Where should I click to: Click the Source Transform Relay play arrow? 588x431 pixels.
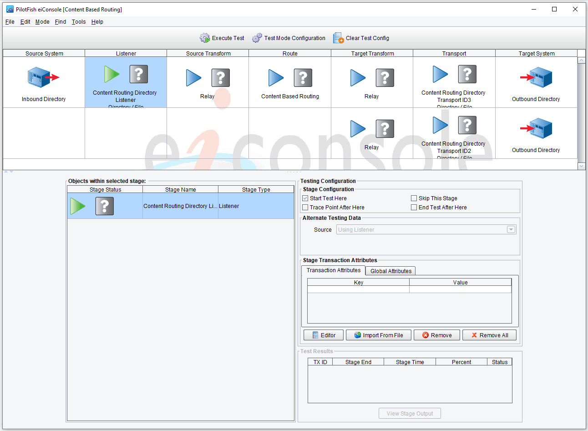[x=194, y=78]
